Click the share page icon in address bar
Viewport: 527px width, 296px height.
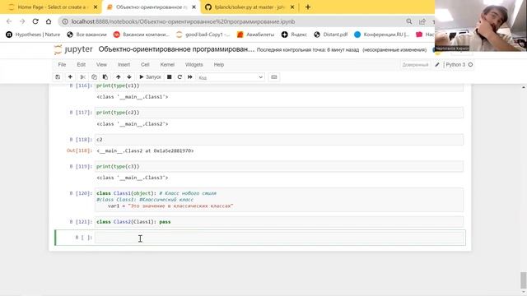click(x=422, y=21)
